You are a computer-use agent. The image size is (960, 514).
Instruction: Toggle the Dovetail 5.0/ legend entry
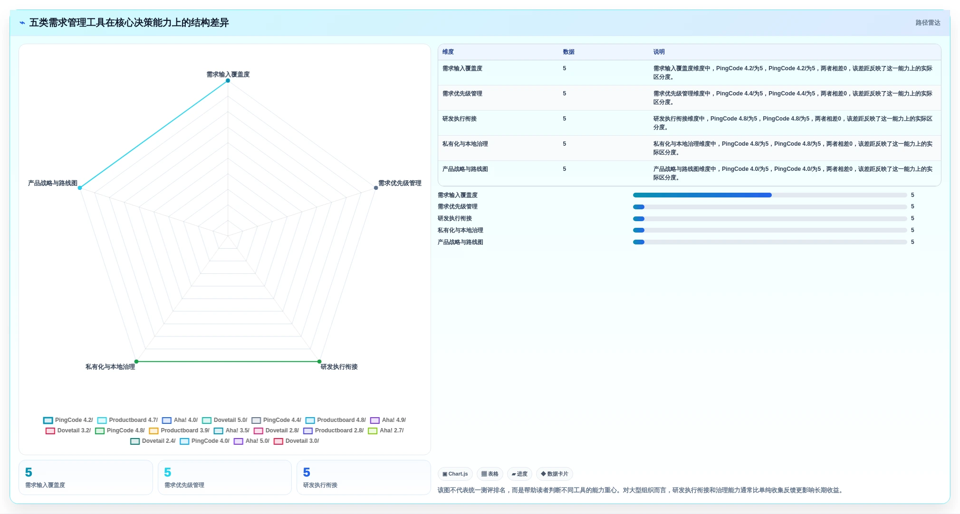224,420
